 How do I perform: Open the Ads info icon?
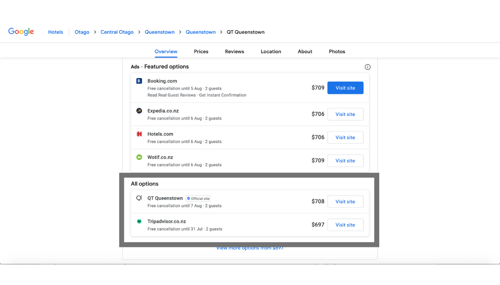pyautogui.click(x=368, y=67)
